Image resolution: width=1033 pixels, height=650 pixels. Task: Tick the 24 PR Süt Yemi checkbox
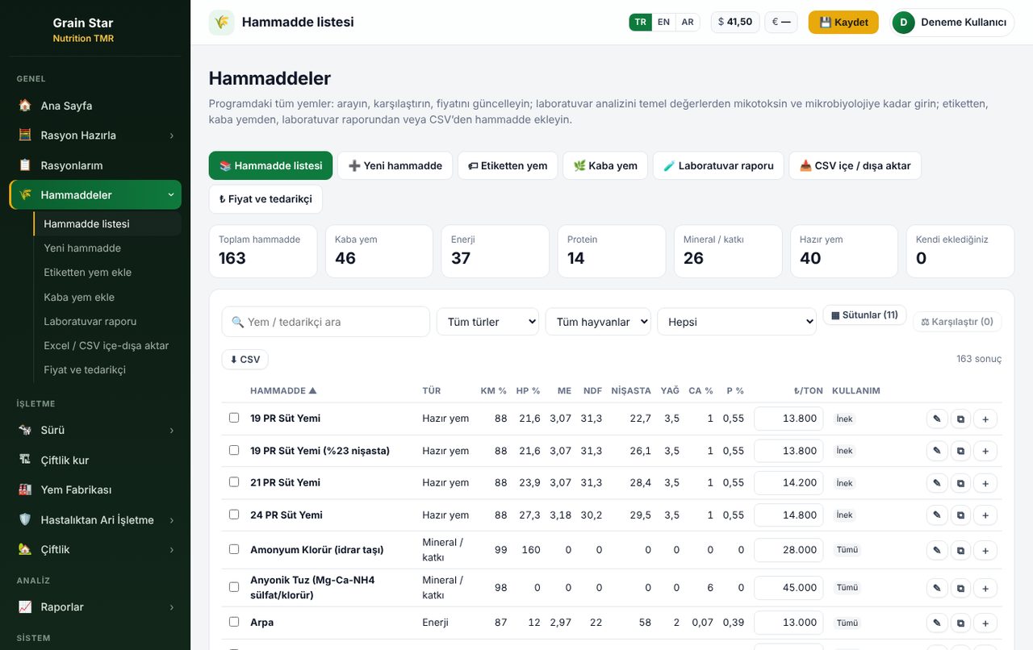[234, 514]
